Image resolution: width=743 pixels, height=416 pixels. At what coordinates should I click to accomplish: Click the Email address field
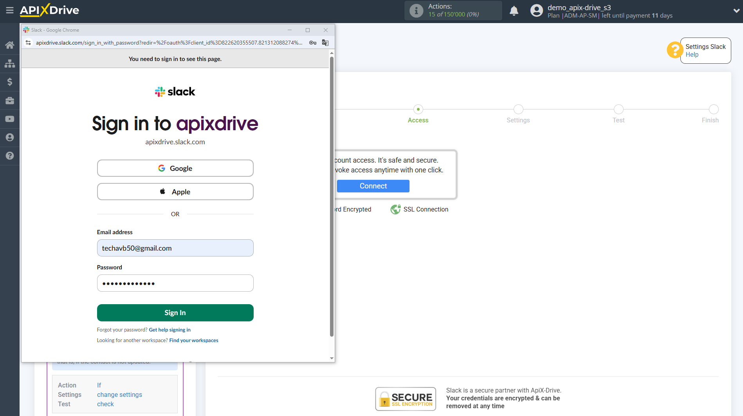coord(175,248)
